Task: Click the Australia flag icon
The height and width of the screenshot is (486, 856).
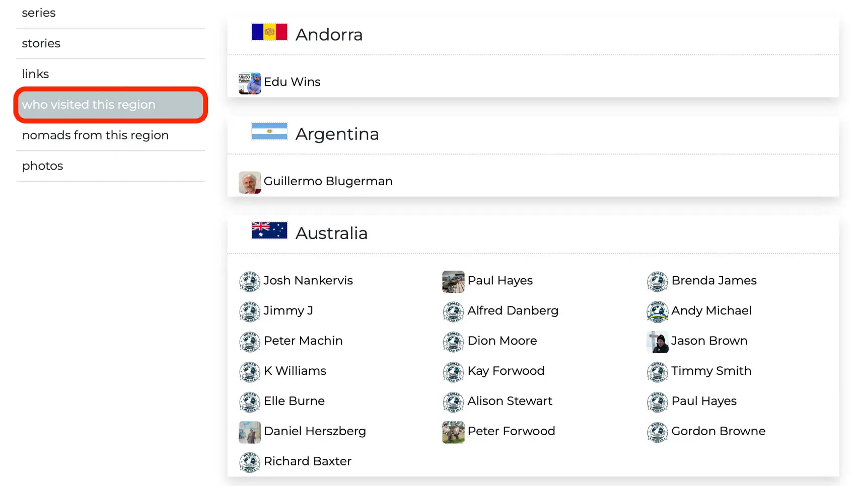Action: pyautogui.click(x=269, y=230)
